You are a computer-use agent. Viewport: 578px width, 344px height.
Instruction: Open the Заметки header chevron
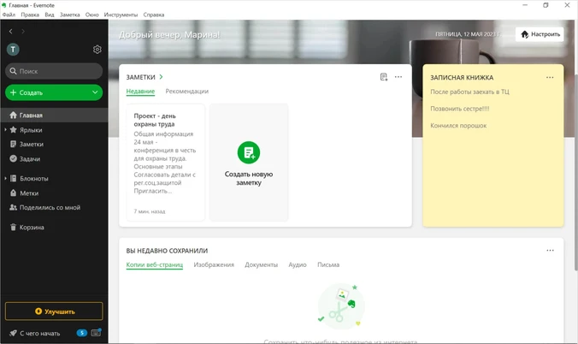161,77
